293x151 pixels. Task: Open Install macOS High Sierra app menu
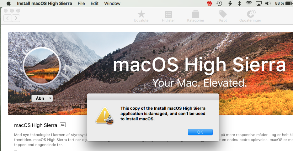(x=44, y=3)
